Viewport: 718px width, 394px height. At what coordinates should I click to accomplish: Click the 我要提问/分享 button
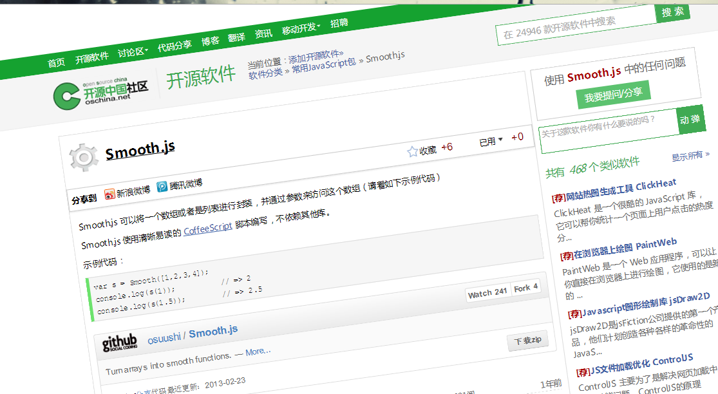point(613,95)
